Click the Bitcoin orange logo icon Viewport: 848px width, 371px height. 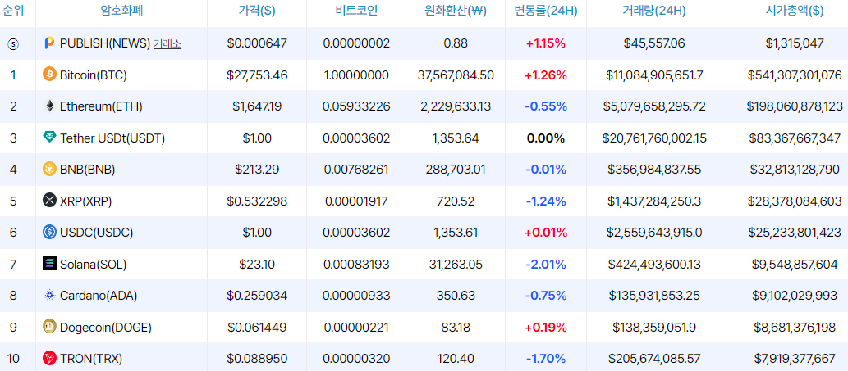click(49, 75)
